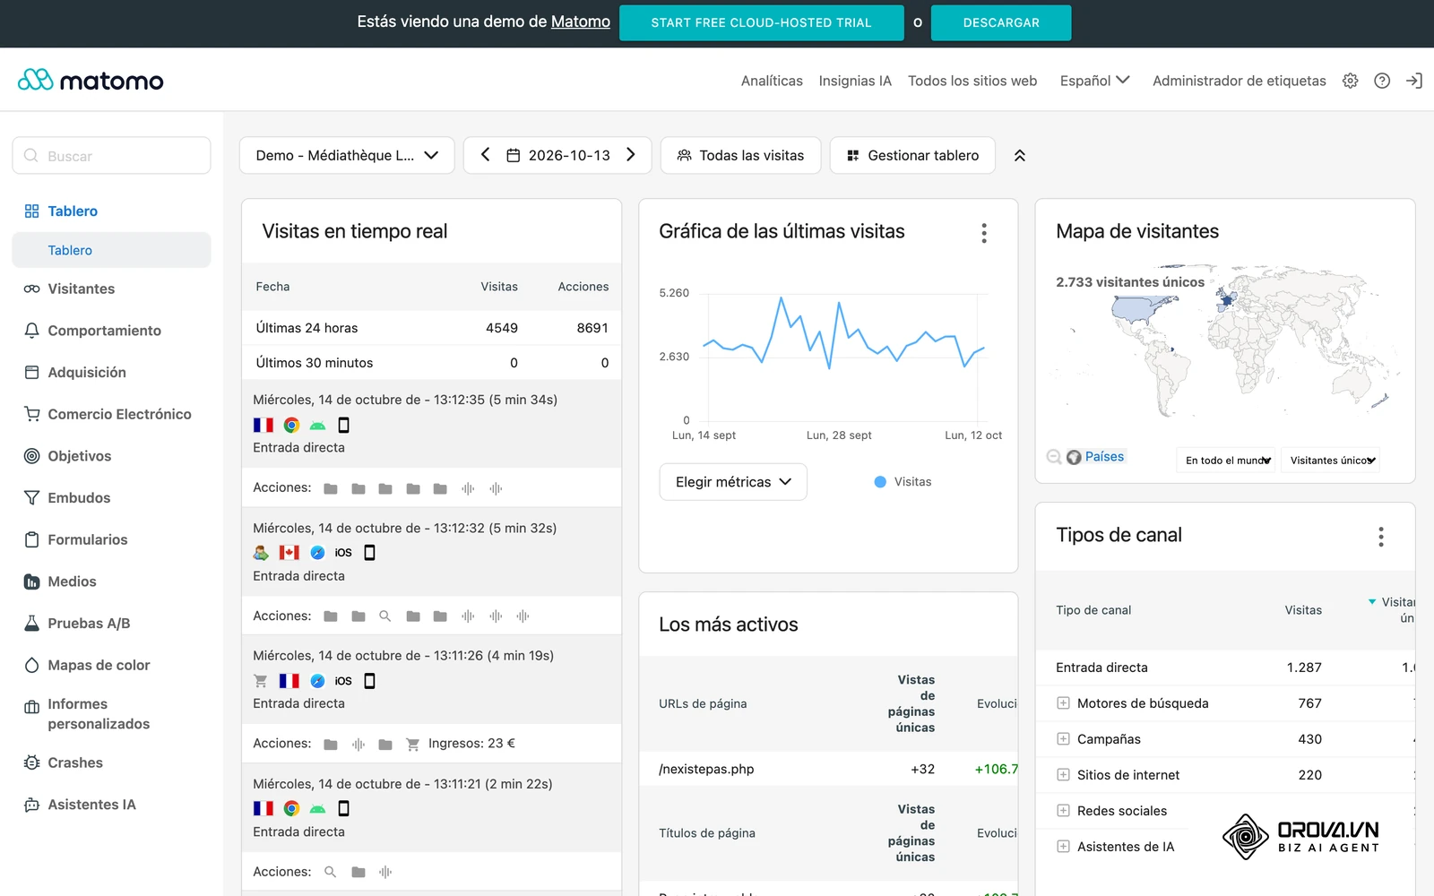The width and height of the screenshot is (1434, 896).
Task: Click the search action icon in the 13:12:32 visit
Action: [385, 616]
